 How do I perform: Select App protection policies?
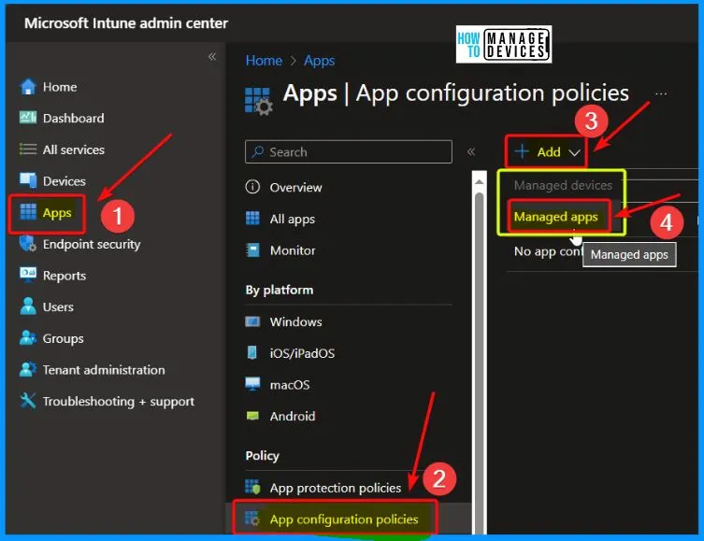click(x=336, y=488)
